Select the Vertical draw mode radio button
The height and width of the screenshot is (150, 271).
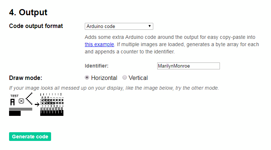[125, 77]
